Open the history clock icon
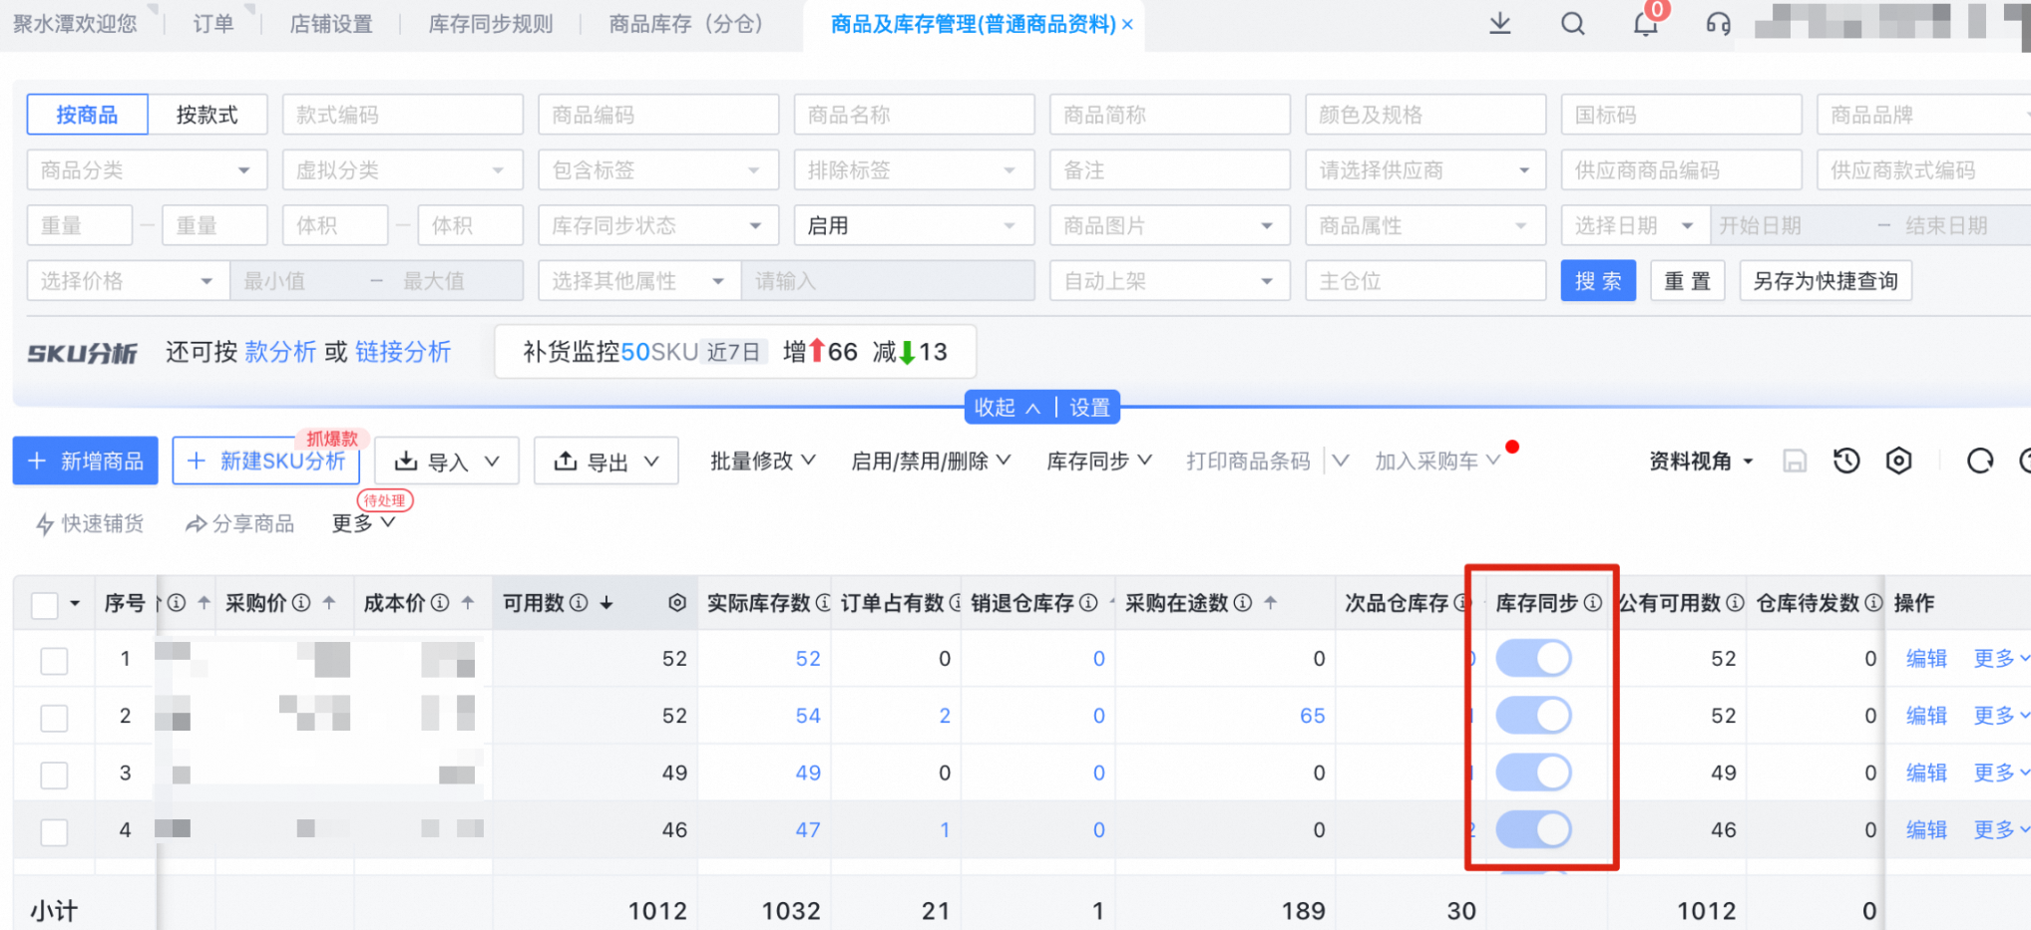The image size is (2031, 930). (1846, 461)
